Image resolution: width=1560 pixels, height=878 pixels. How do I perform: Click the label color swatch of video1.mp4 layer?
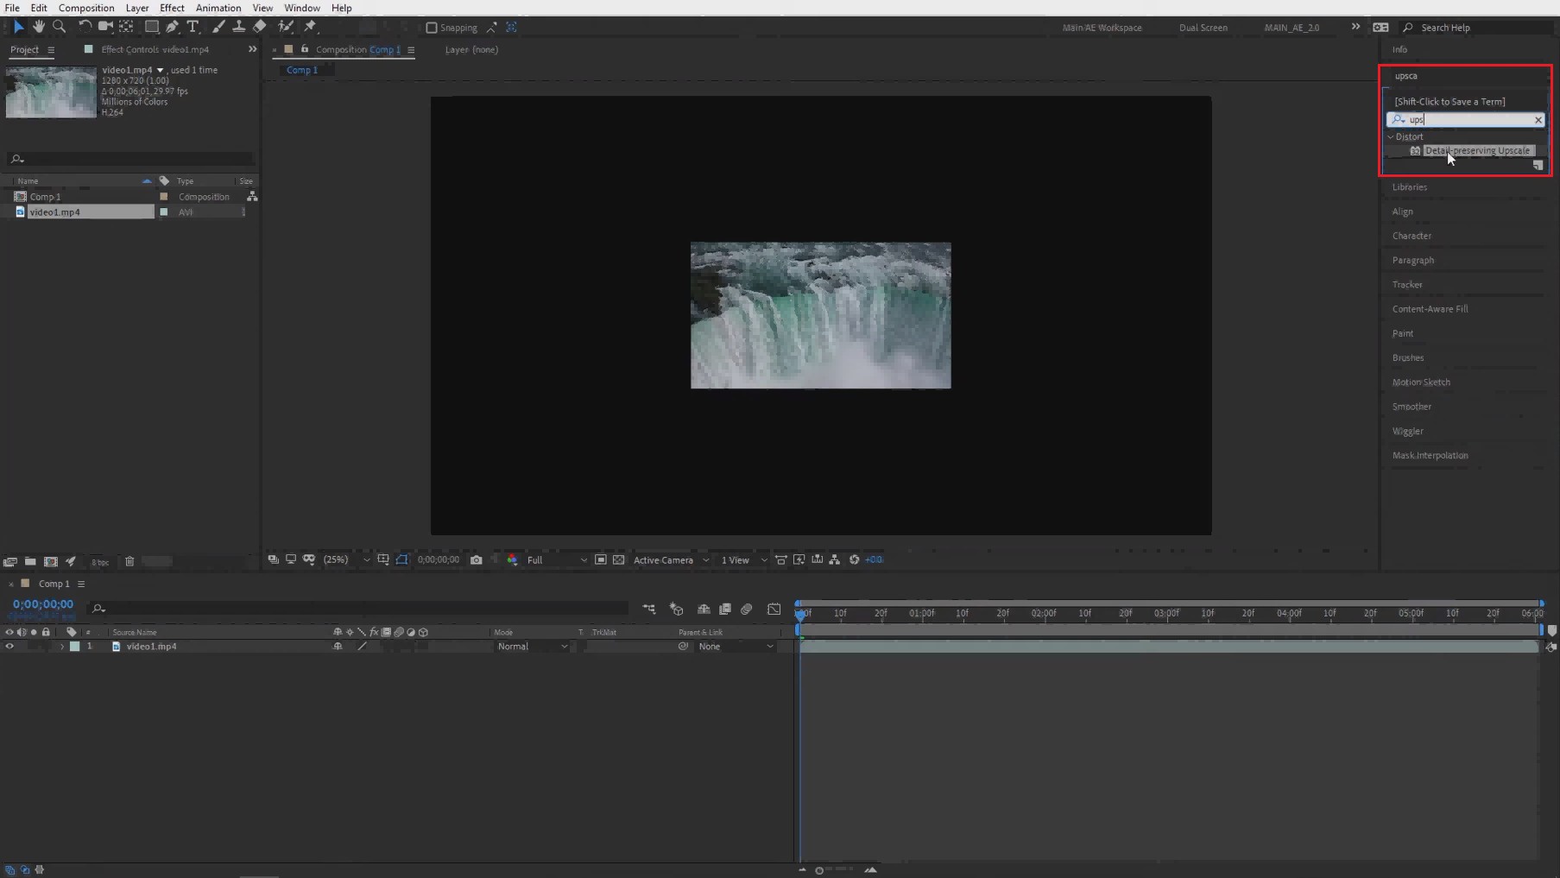(x=74, y=646)
